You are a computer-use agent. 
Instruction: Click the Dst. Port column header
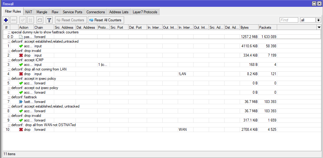[x=137, y=27]
